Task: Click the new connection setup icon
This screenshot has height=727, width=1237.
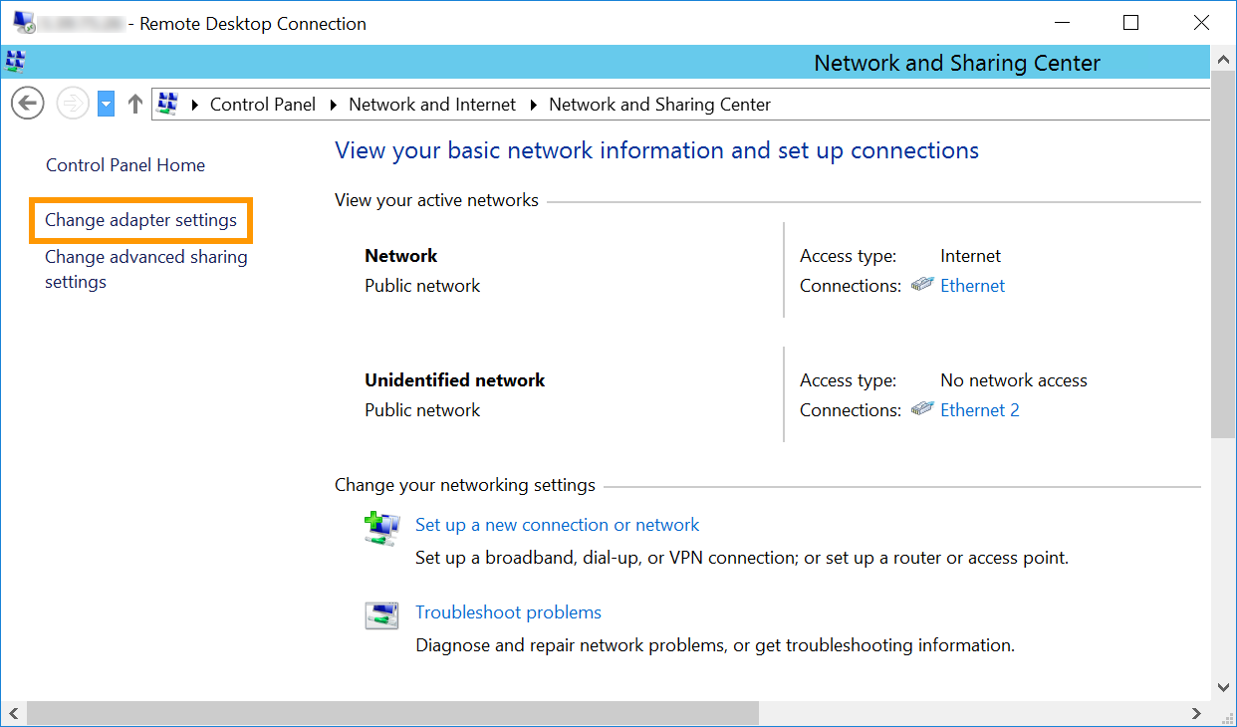Action: pyautogui.click(x=381, y=529)
